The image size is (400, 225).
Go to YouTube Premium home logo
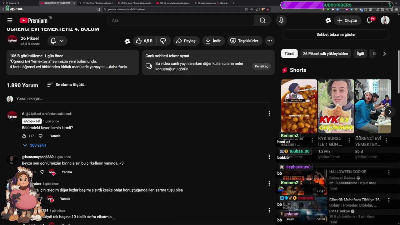tap(33, 20)
